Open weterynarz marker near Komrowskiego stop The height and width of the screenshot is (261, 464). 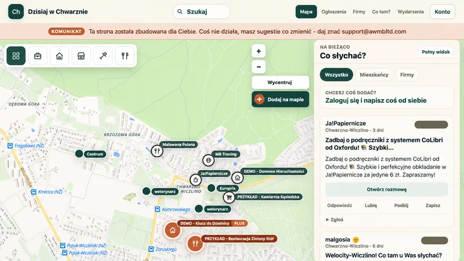pyautogui.click(x=199, y=209)
